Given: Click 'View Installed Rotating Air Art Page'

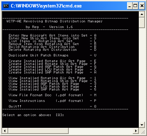Looking at the screenshot, I should (x=47, y=78).
